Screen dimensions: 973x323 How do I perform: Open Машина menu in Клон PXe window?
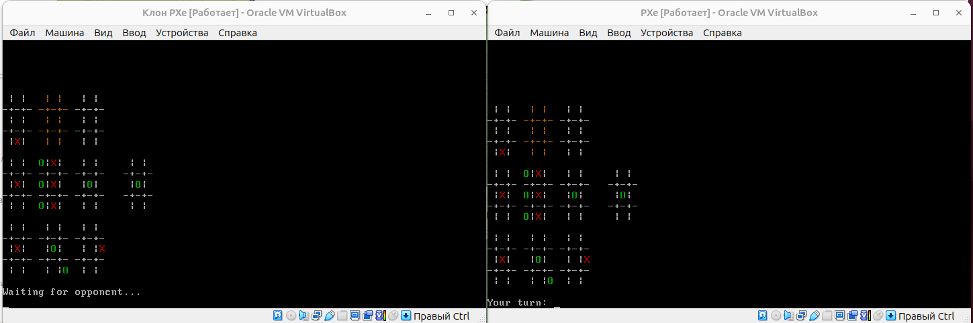coord(64,33)
